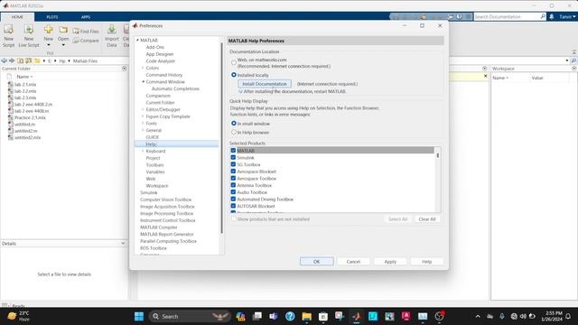Open the New dropdown arrow in toolstrip
This screenshot has width=578, height=325.
48,45
